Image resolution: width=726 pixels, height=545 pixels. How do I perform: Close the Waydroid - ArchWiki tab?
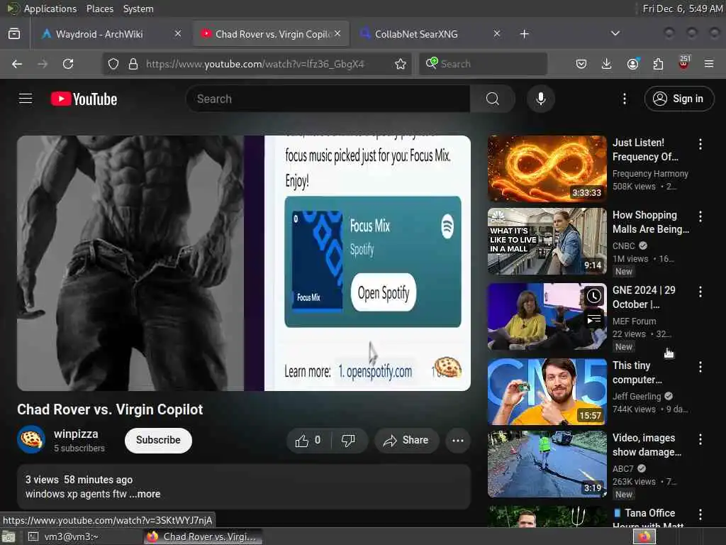pyautogui.click(x=178, y=33)
